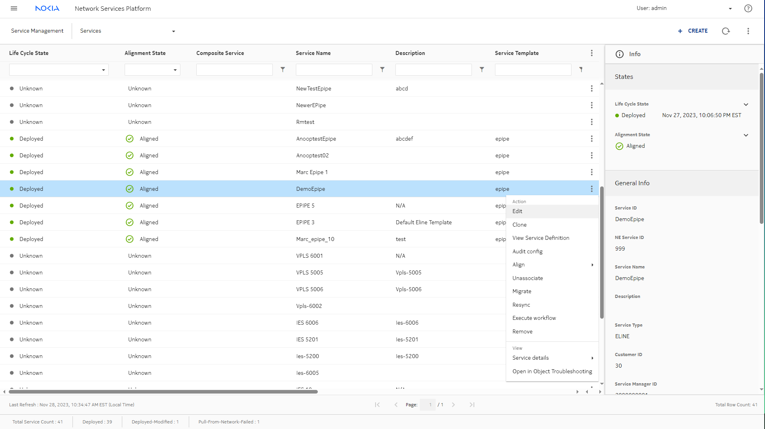Click the CREATE button

click(x=693, y=31)
